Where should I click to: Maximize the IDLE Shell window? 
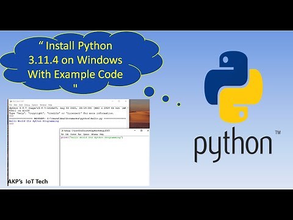coord(119,101)
